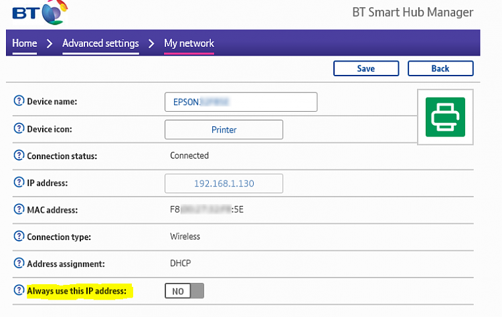Open help for Address assignment
This screenshot has width=502, height=317.
tap(19, 263)
